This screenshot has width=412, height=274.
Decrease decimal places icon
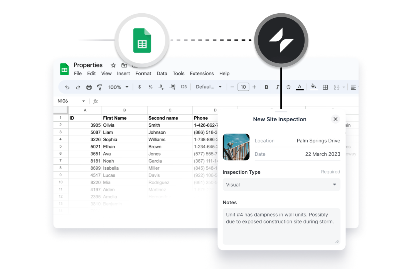[161, 87]
